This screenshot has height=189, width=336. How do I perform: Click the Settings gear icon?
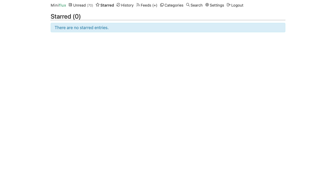(x=207, y=5)
